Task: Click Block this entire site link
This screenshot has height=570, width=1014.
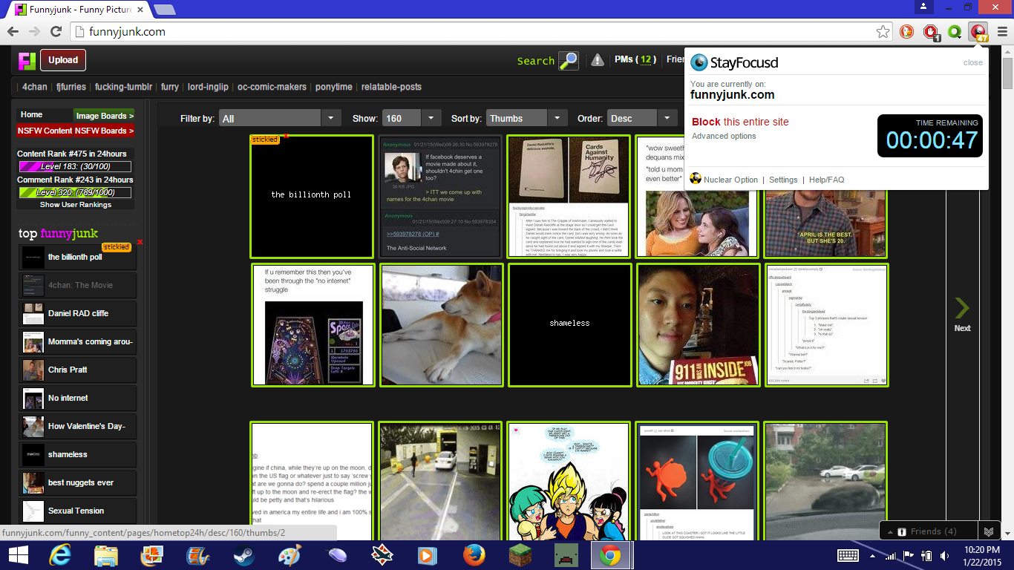Action: click(x=739, y=122)
